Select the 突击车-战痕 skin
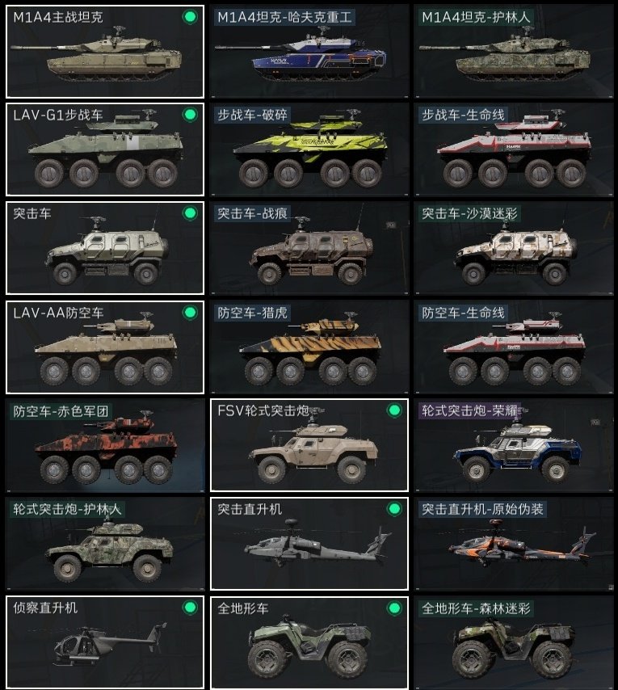Viewport: 618px width, 690px height. point(309,248)
